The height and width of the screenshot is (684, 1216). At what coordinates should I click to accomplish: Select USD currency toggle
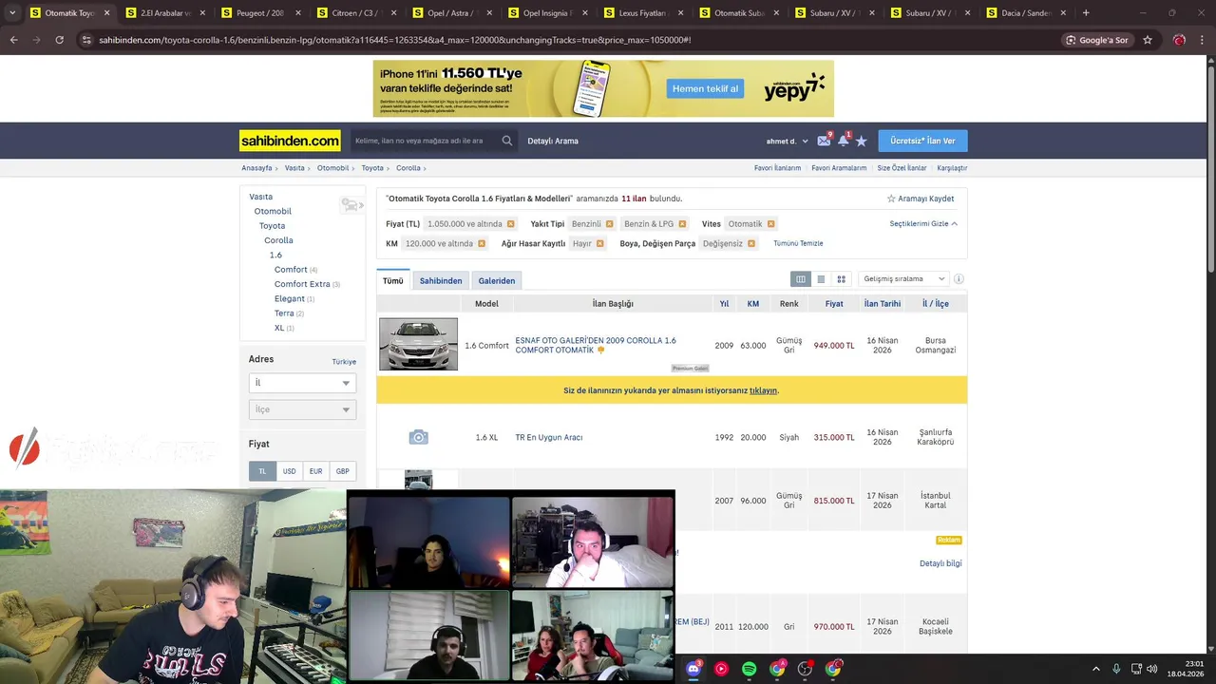pyautogui.click(x=289, y=471)
